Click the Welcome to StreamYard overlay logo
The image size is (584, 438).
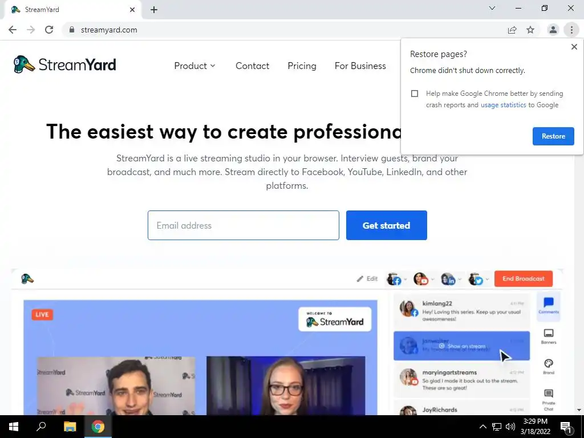click(335, 319)
